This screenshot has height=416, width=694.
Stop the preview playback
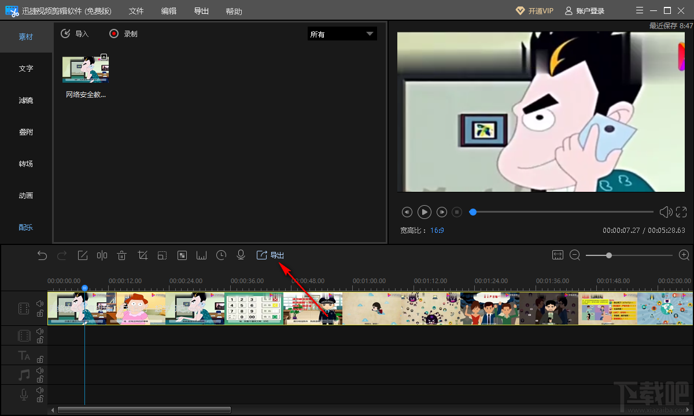(x=457, y=212)
